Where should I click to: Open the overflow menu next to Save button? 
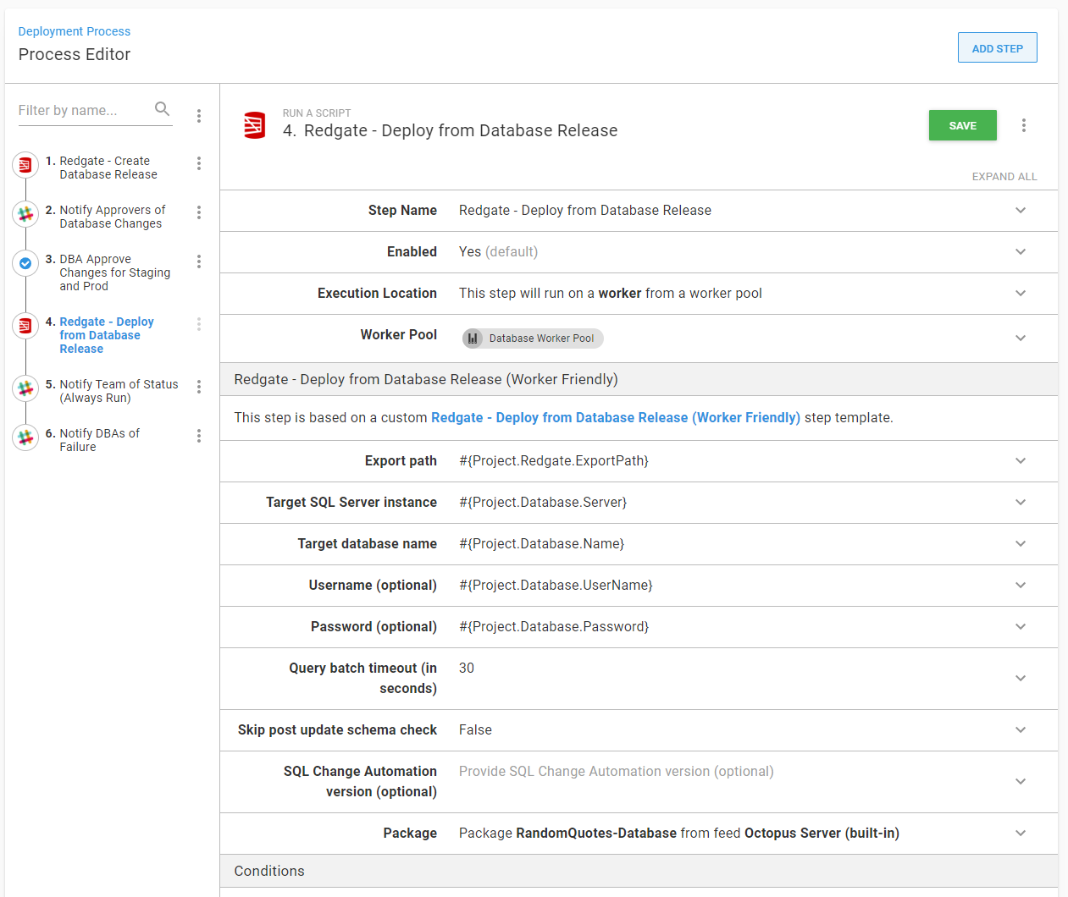1024,125
